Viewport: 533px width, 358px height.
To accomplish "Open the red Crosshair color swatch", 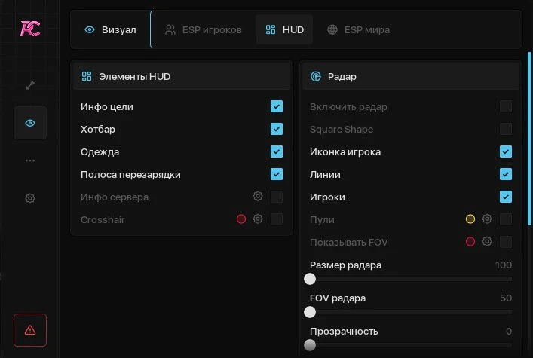I will click(241, 219).
